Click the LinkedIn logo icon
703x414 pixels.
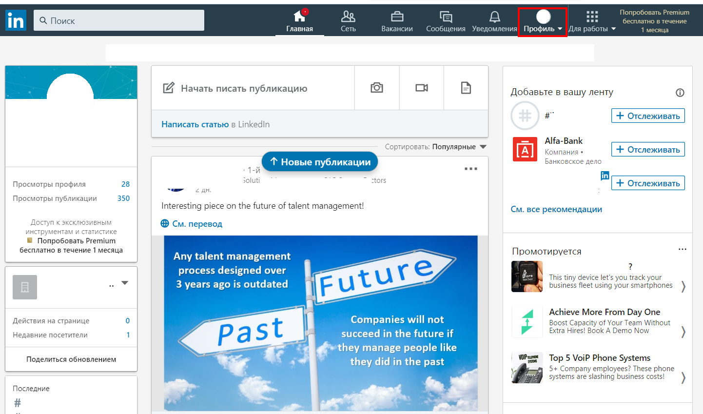coord(16,20)
